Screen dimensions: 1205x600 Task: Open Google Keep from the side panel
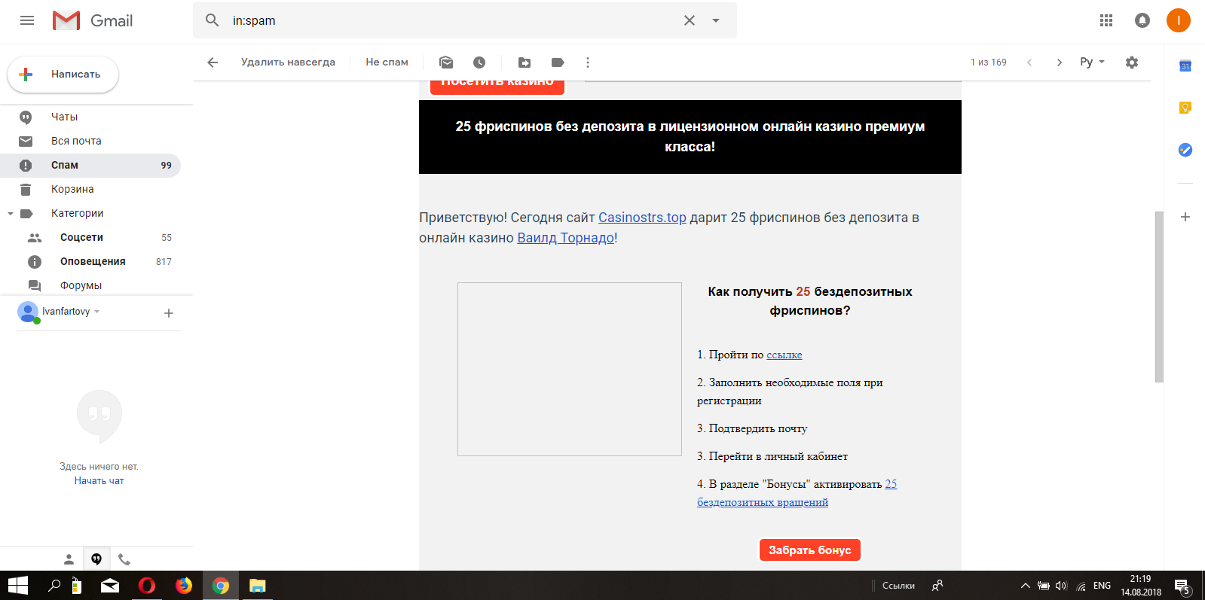pyautogui.click(x=1185, y=108)
